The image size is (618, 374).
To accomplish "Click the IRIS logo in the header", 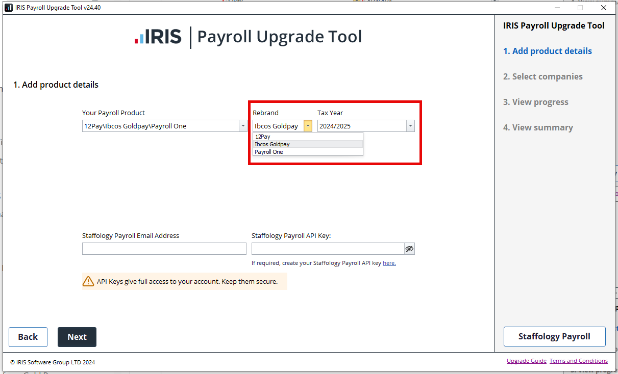I will click(x=158, y=37).
